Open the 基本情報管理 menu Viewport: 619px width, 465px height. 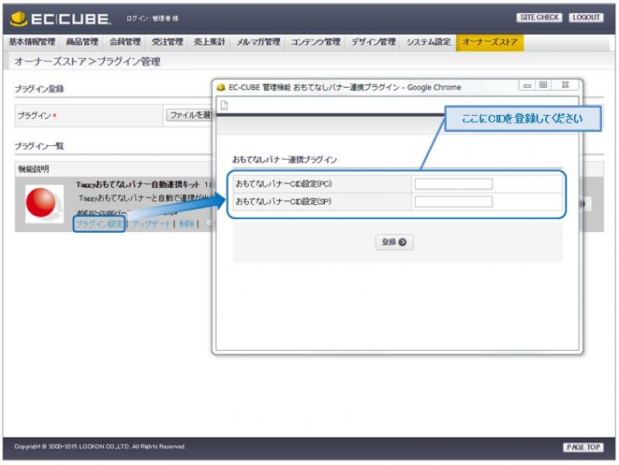(x=32, y=42)
